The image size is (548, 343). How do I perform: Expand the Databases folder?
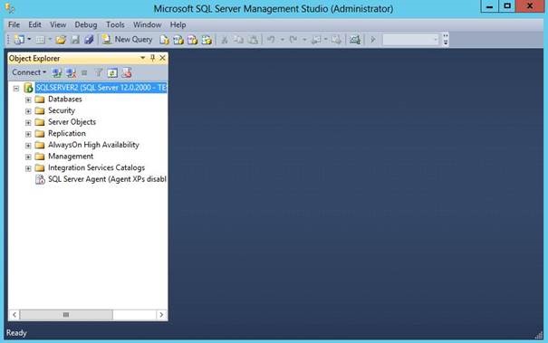(28, 100)
